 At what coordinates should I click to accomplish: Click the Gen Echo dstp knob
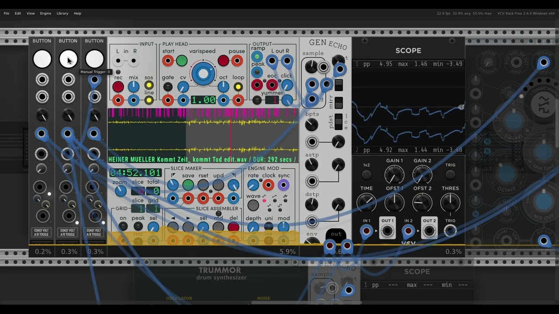tap(311, 204)
